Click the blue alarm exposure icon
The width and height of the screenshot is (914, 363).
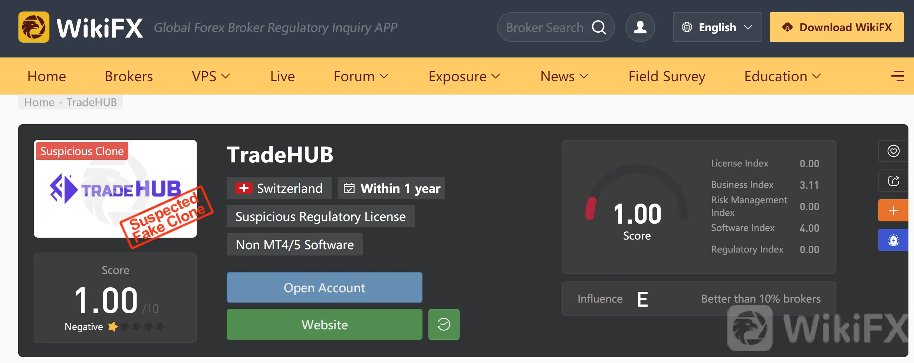click(x=893, y=240)
